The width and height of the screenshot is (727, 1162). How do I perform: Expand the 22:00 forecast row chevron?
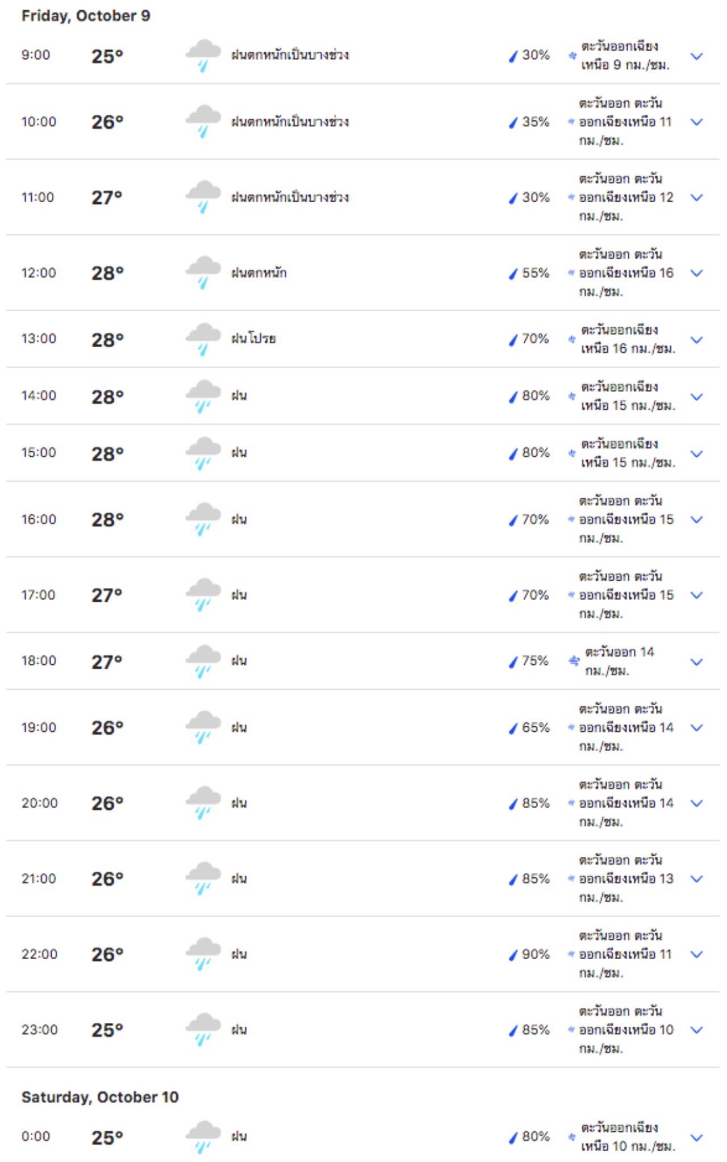[696, 955]
